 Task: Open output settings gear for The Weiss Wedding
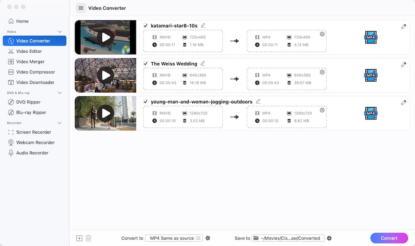pos(322,72)
